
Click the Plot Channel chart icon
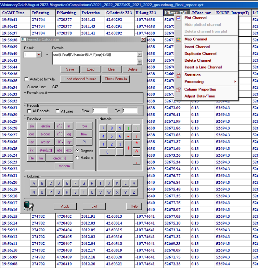(178, 18)
